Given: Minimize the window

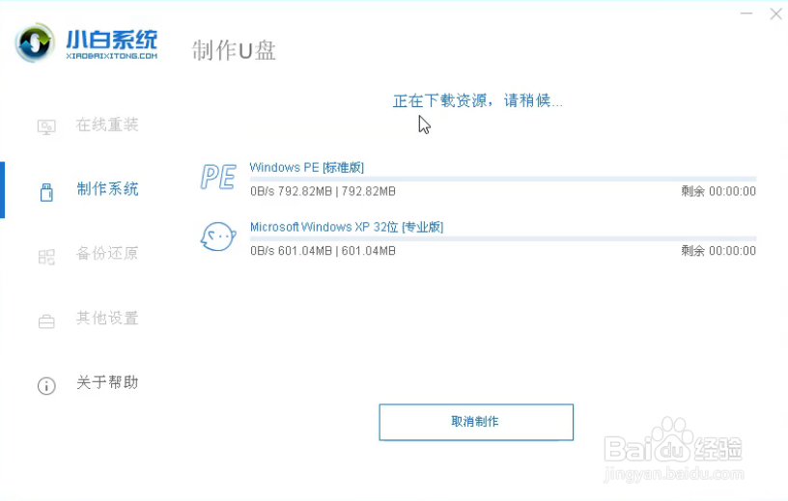Looking at the screenshot, I should pos(746,14).
